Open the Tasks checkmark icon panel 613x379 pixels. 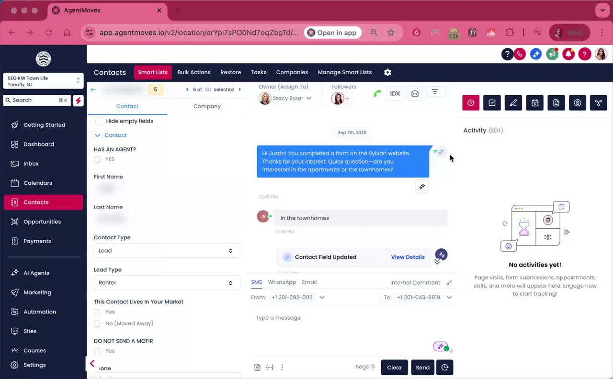click(492, 103)
